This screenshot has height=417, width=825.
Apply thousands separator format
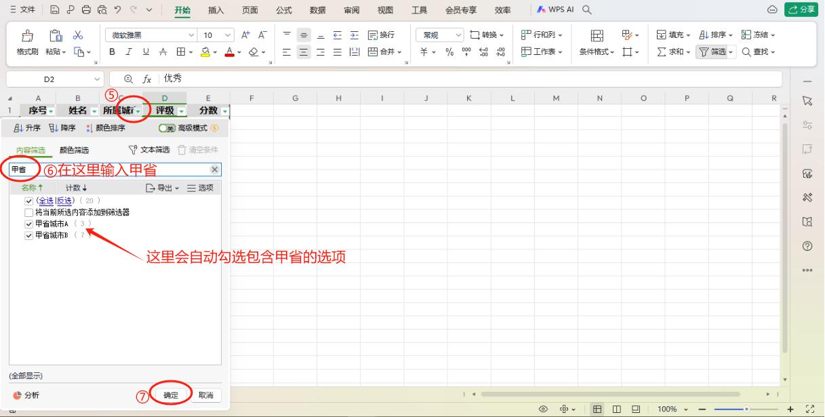coord(466,52)
